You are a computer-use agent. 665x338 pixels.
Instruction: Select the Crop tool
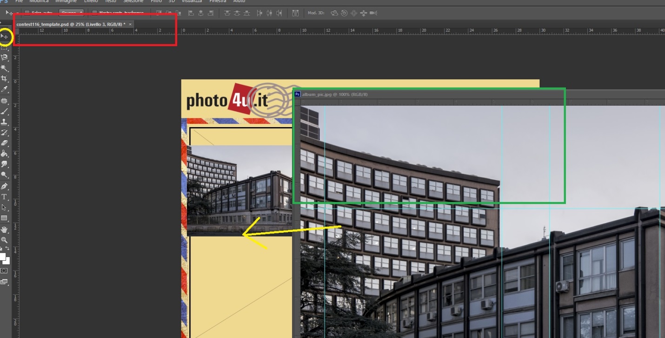pos(5,79)
